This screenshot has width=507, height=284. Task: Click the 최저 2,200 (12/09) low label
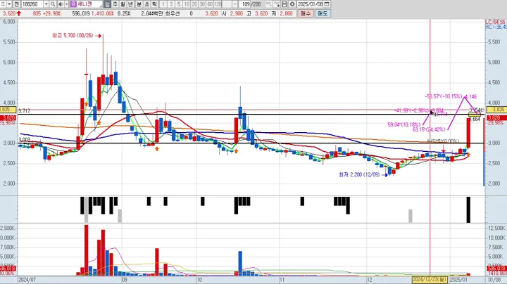click(x=359, y=174)
